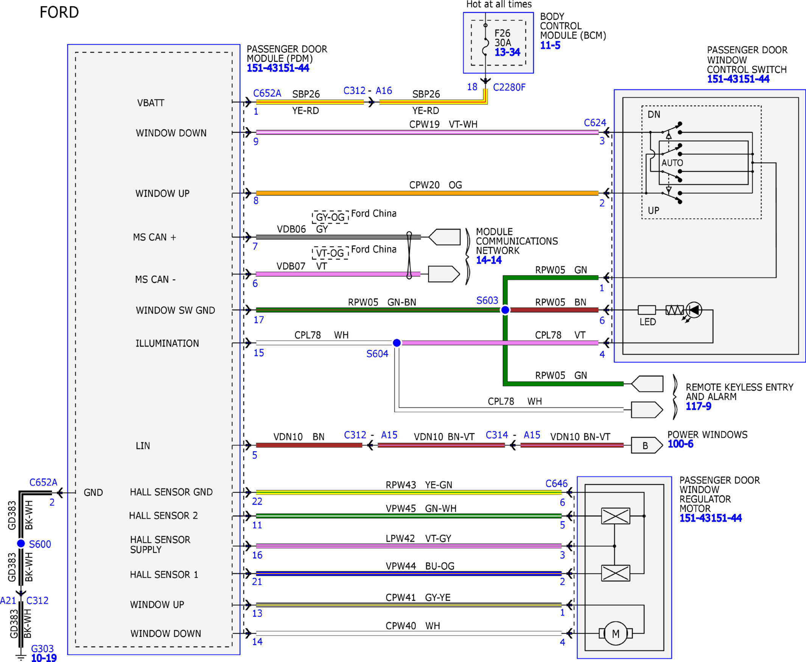Click the VDN10 BN wire label

299,437
